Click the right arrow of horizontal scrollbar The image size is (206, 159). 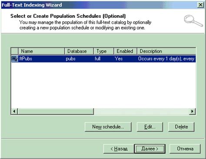click(193, 111)
